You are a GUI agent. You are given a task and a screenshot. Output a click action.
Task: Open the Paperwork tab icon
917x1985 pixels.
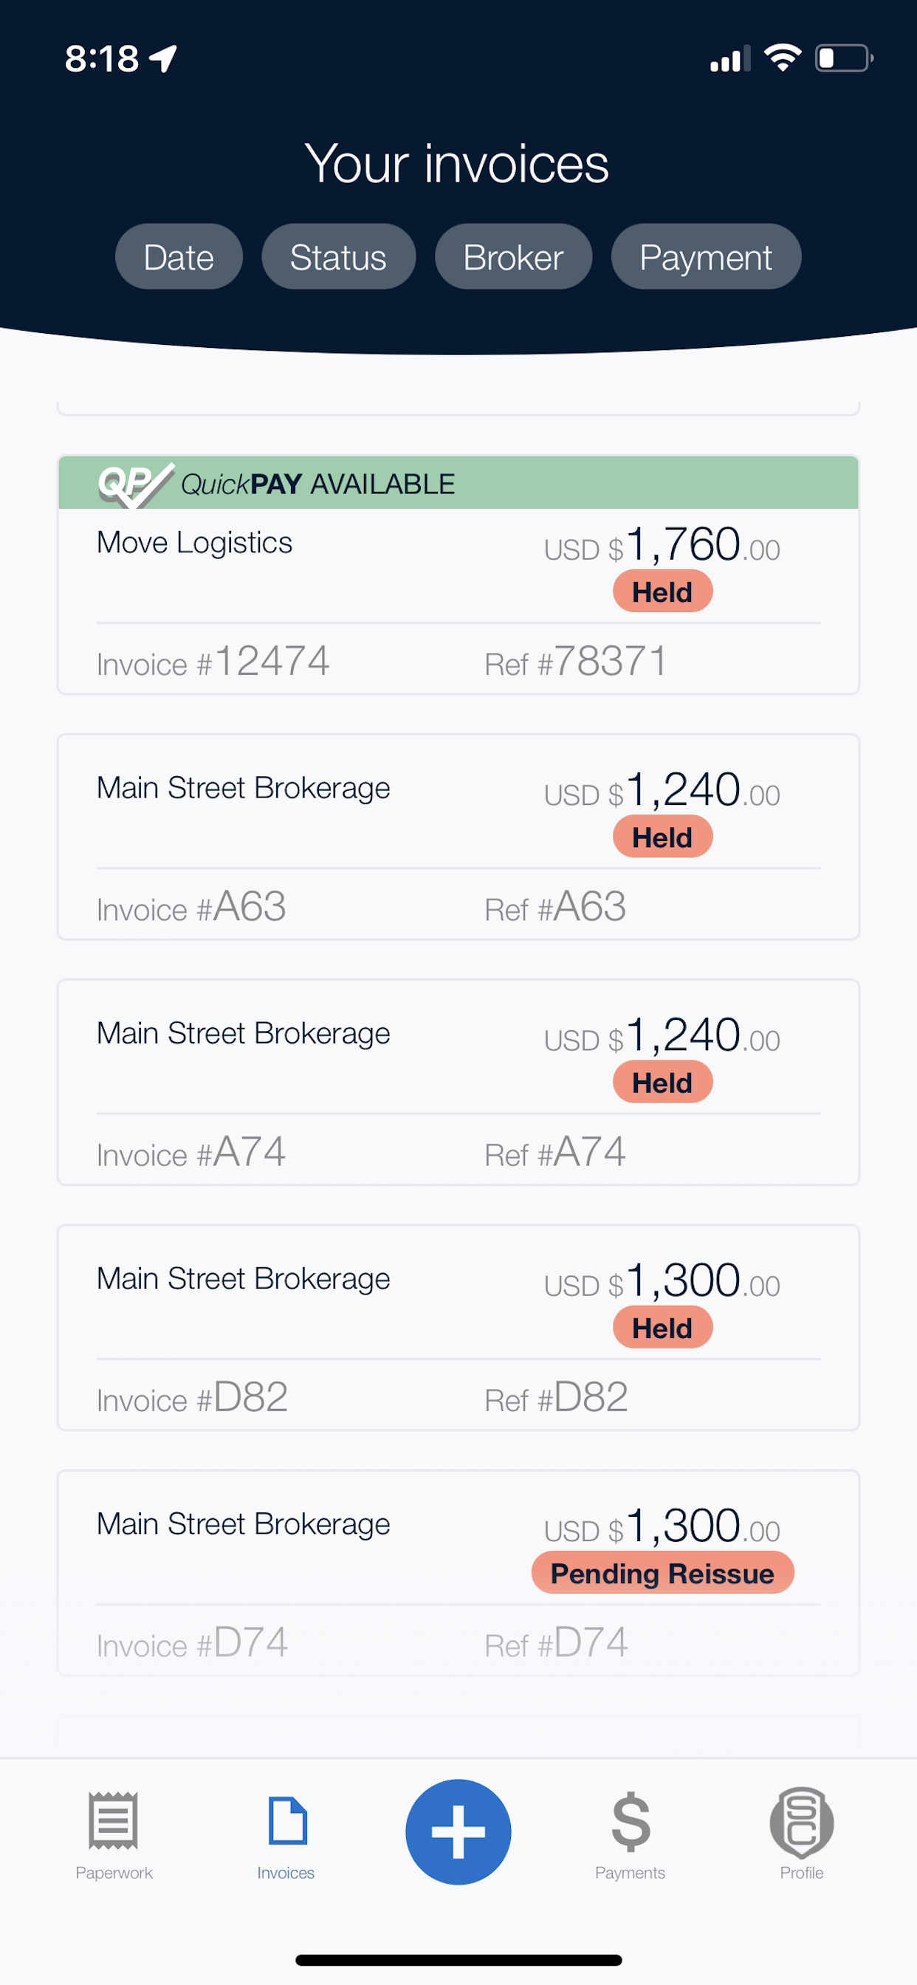point(113,1820)
